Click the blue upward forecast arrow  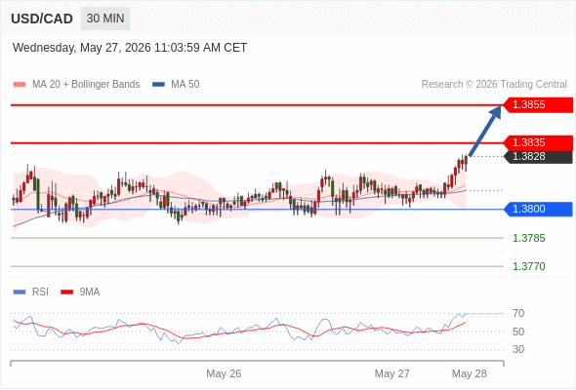(485, 131)
